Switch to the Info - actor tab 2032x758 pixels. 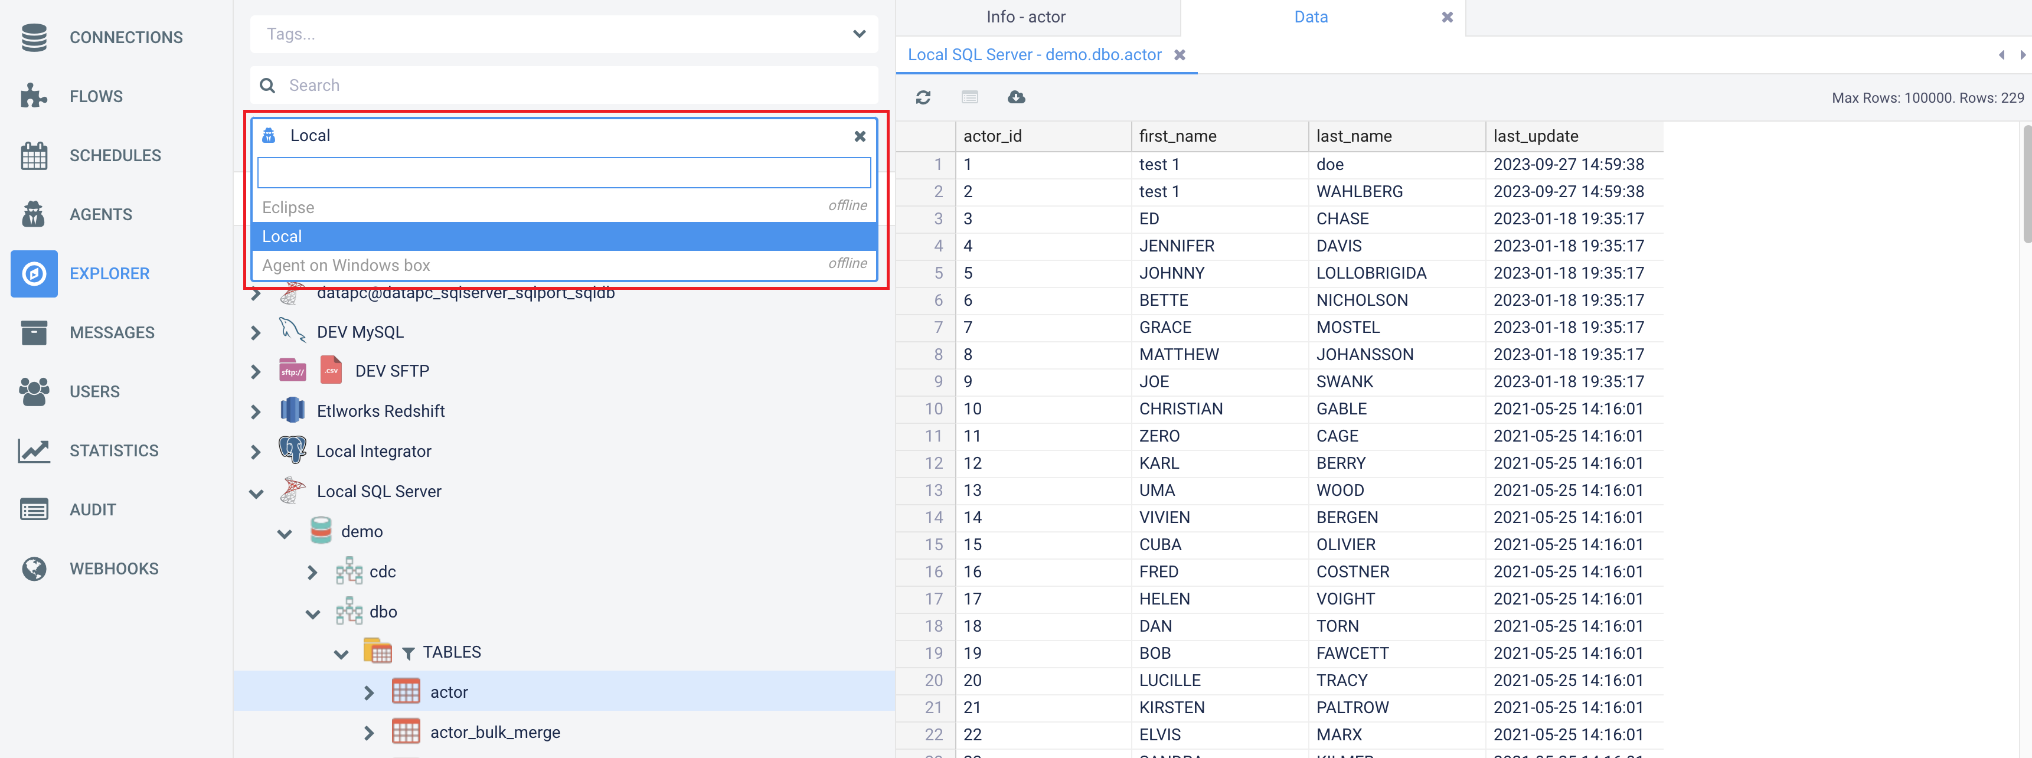(1025, 17)
